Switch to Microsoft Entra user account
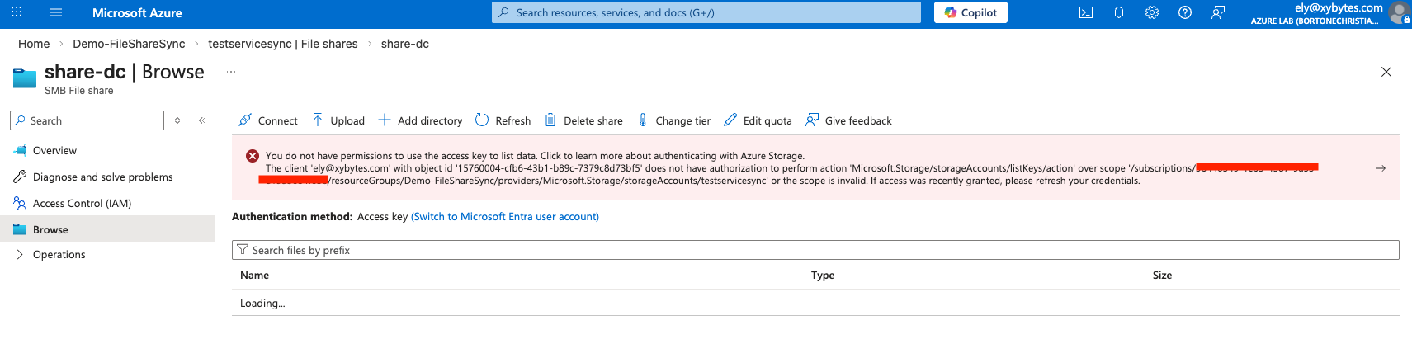1412x344 pixels. (505, 217)
